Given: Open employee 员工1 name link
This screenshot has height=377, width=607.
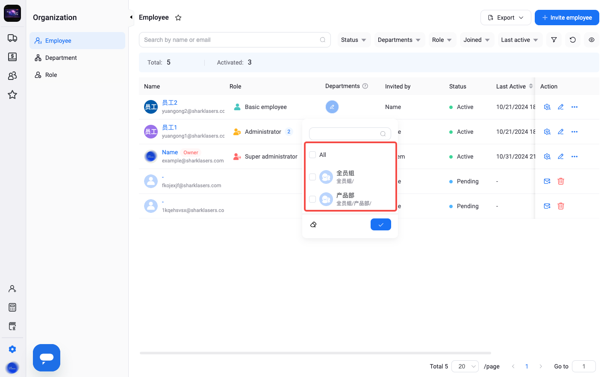Looking at the screenshot, I should coord(169,127).
